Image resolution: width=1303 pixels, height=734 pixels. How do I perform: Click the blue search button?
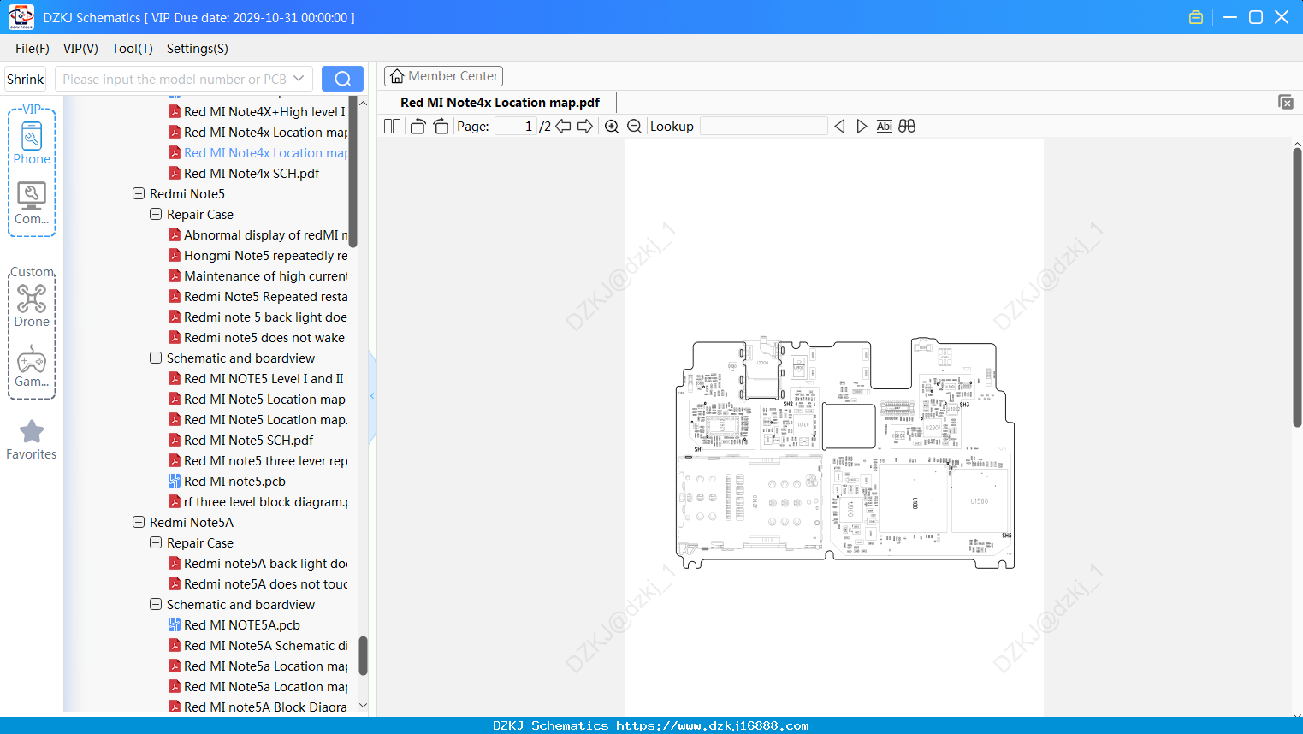click(342, 79)
